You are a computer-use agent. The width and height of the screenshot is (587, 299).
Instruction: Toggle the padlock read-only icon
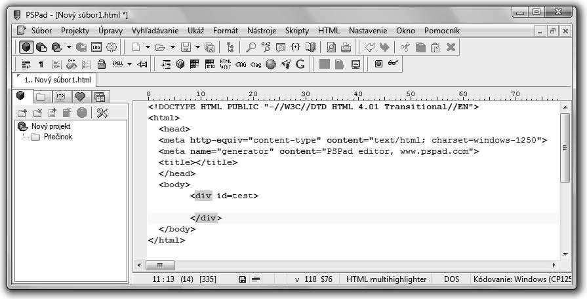point(101,64)
